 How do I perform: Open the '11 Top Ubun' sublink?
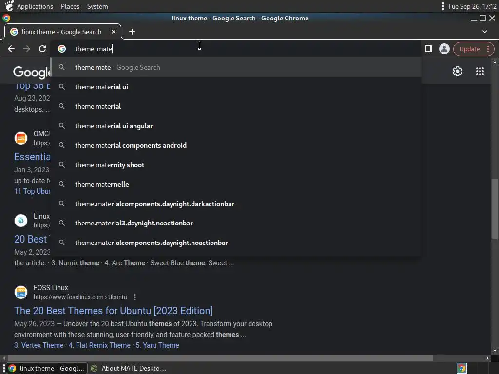point(32,191)
